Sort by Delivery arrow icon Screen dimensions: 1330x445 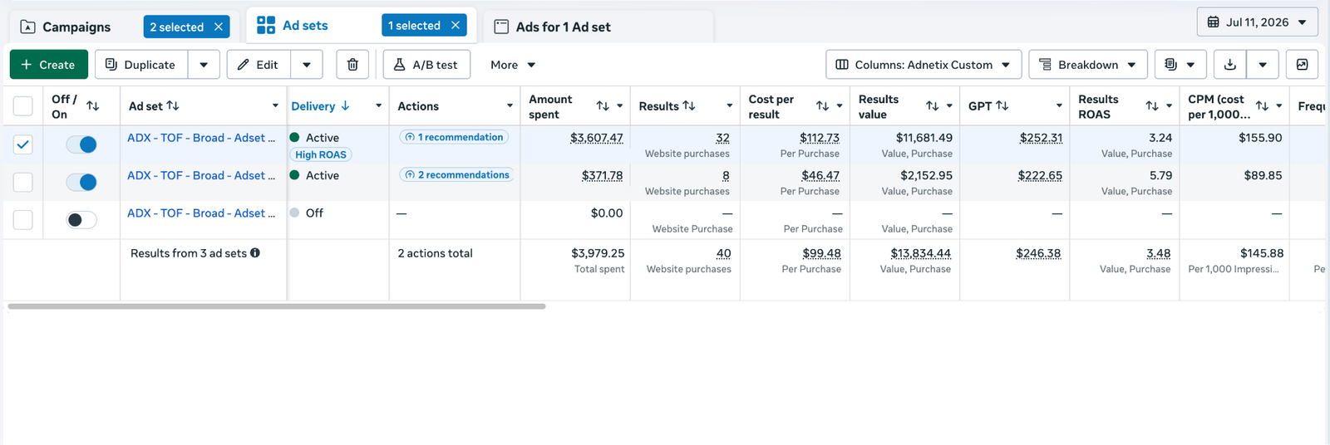(x=345, y=105)
